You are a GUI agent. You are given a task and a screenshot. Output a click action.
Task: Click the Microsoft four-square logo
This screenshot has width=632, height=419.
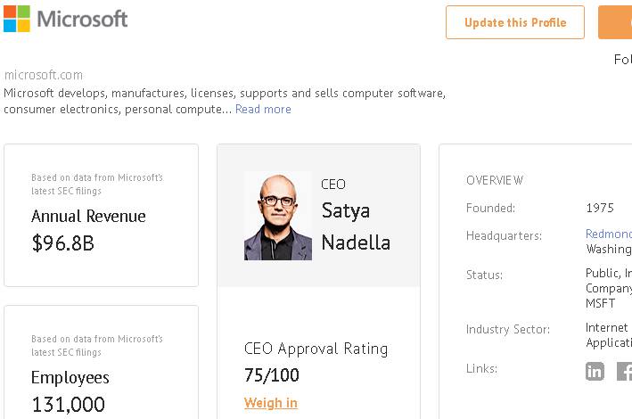tap(17, 19)
